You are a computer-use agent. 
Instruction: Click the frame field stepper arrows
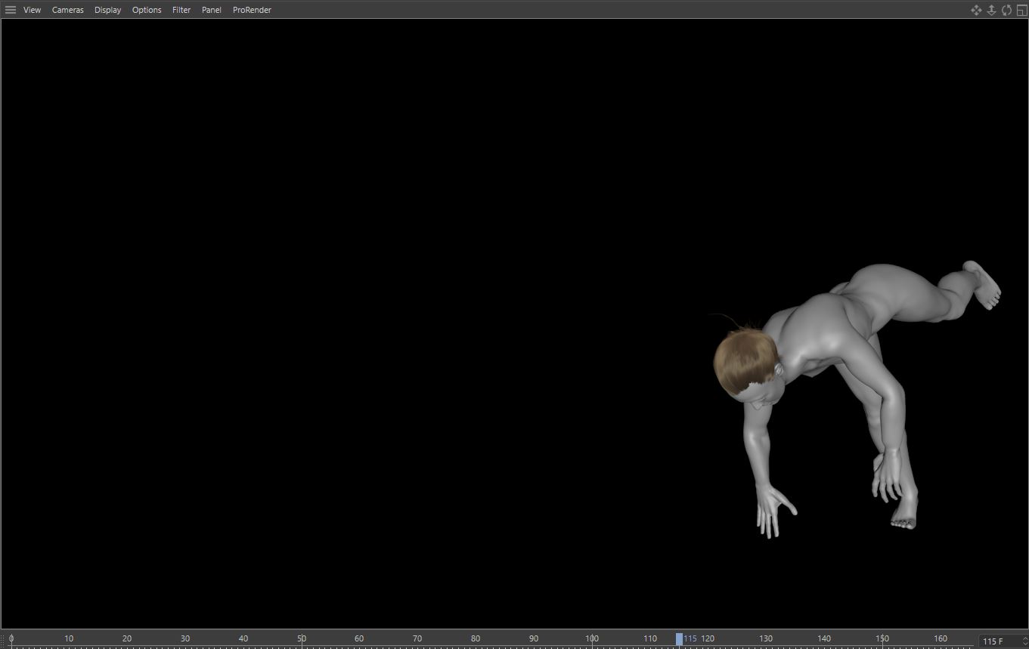coord(1024,641)
